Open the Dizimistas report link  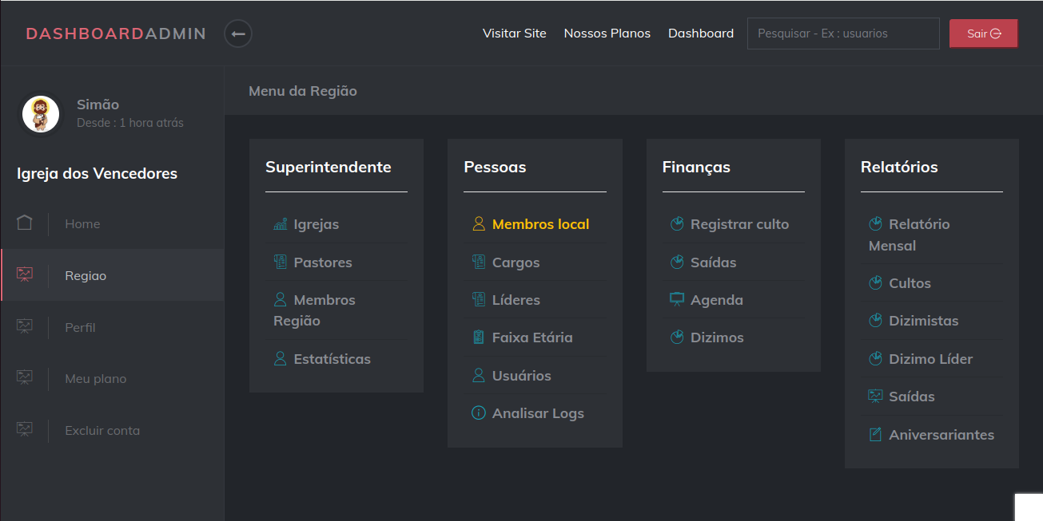(x=923, y=321)
